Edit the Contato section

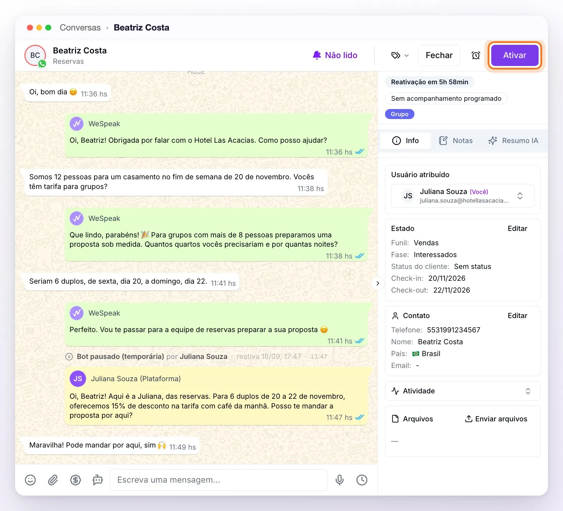coord(517,316)
